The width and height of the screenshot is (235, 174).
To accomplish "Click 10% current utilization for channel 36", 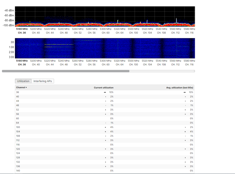I will [111, 92].
